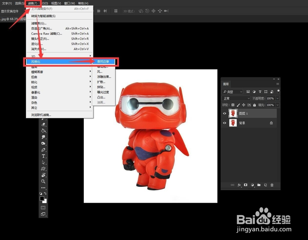Select the Custom Shape tool
This screenshot has height=240, width=308.
pyautogui.click(x=43, y=169)
